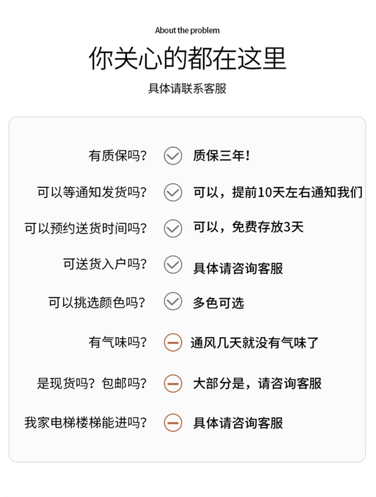The width and height of the screenshot is (376, 497).
Task: Click the answer 可以,提前10天左右通知我们
Action: click(x=278, y=192)
